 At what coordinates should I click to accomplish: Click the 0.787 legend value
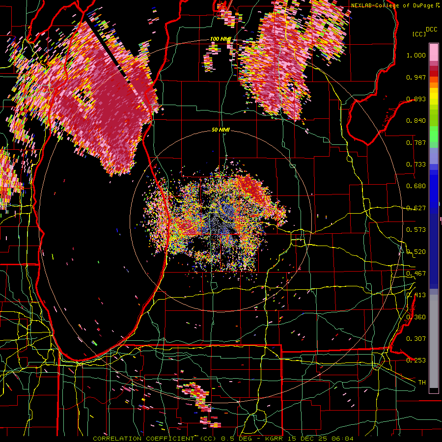click(416, 142)
